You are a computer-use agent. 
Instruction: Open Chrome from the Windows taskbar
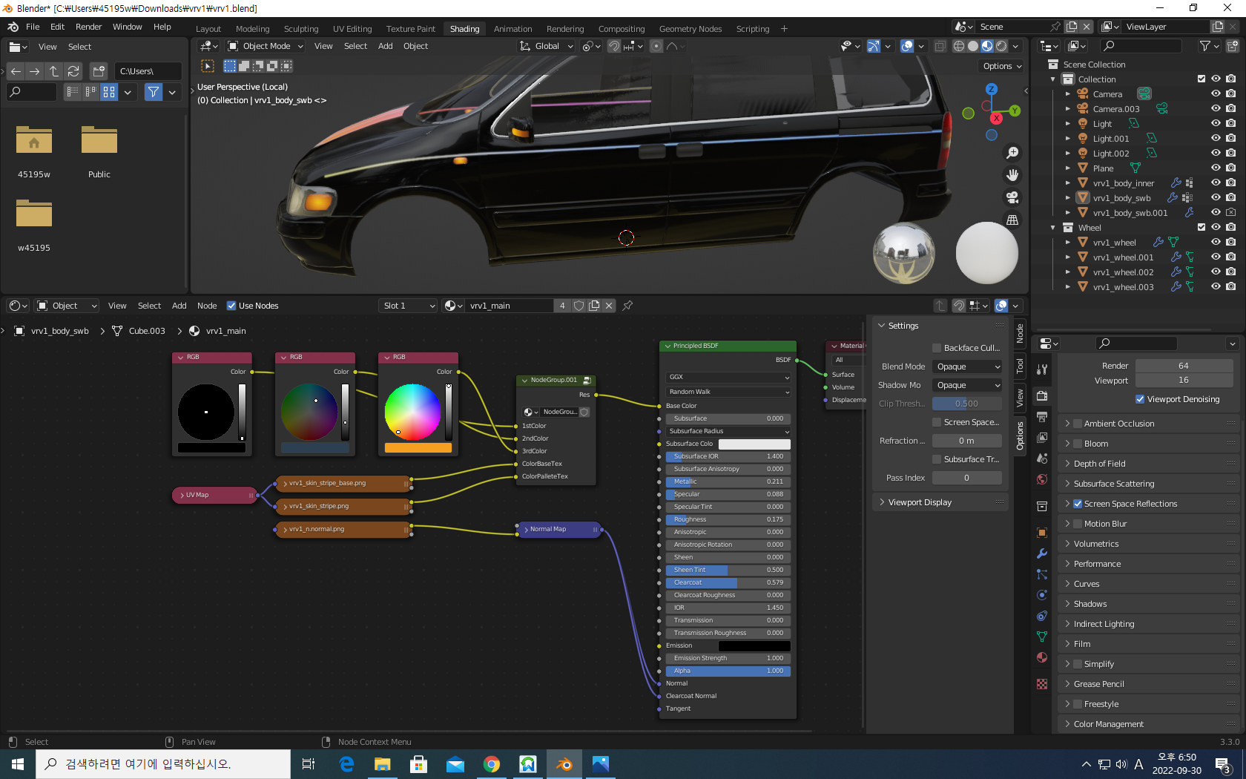[491, 764]
